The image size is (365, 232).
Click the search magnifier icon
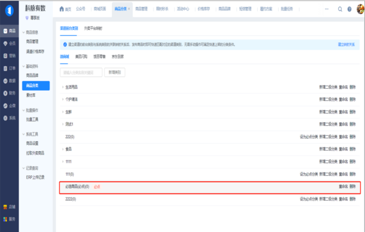pos(340,9)
